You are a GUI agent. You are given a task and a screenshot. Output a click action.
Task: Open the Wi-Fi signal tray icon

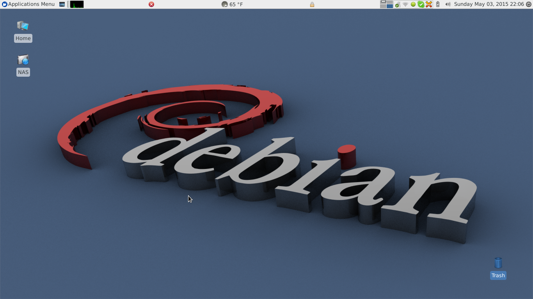[x=405, y=4]
